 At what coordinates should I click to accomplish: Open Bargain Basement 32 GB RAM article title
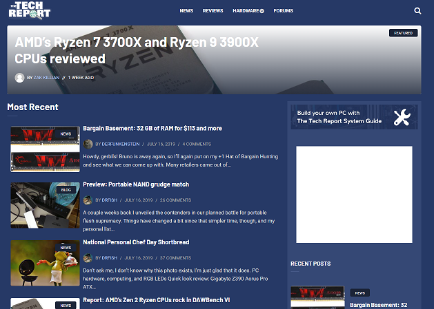pyautogui.click(x=152, y=129)
